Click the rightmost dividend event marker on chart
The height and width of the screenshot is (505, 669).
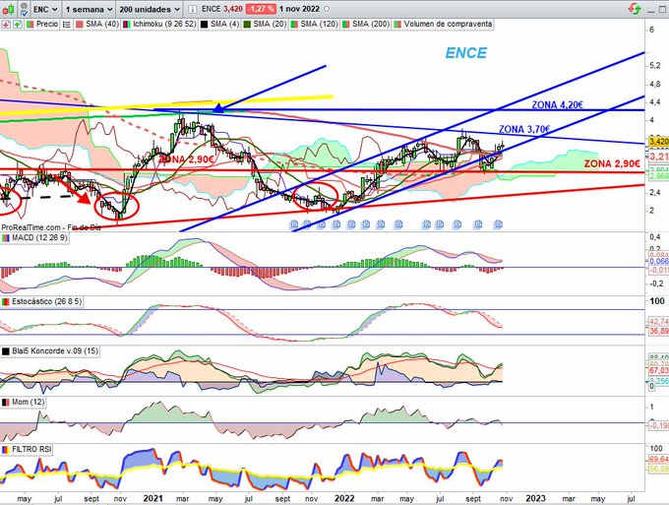click(498, 224)
